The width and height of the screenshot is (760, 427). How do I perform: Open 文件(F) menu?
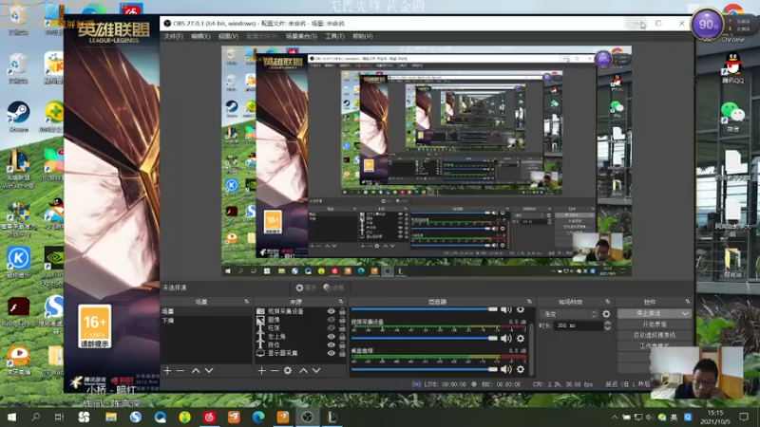pyautogui.click(x=174, y=36)
